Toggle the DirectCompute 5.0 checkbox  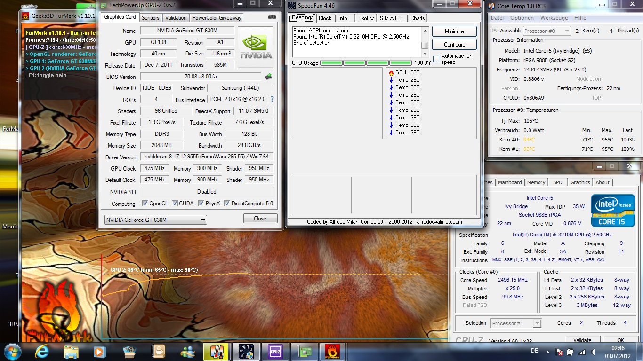[x=227, y=204]
